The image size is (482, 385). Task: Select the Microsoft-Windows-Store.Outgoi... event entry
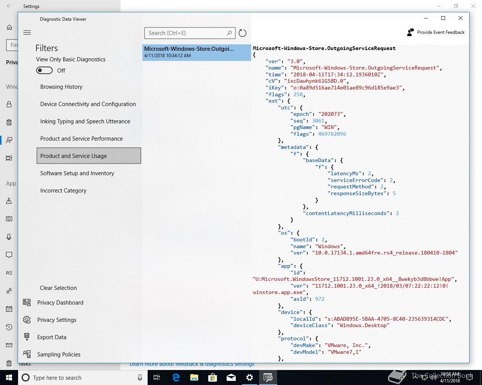click(197, 52)
